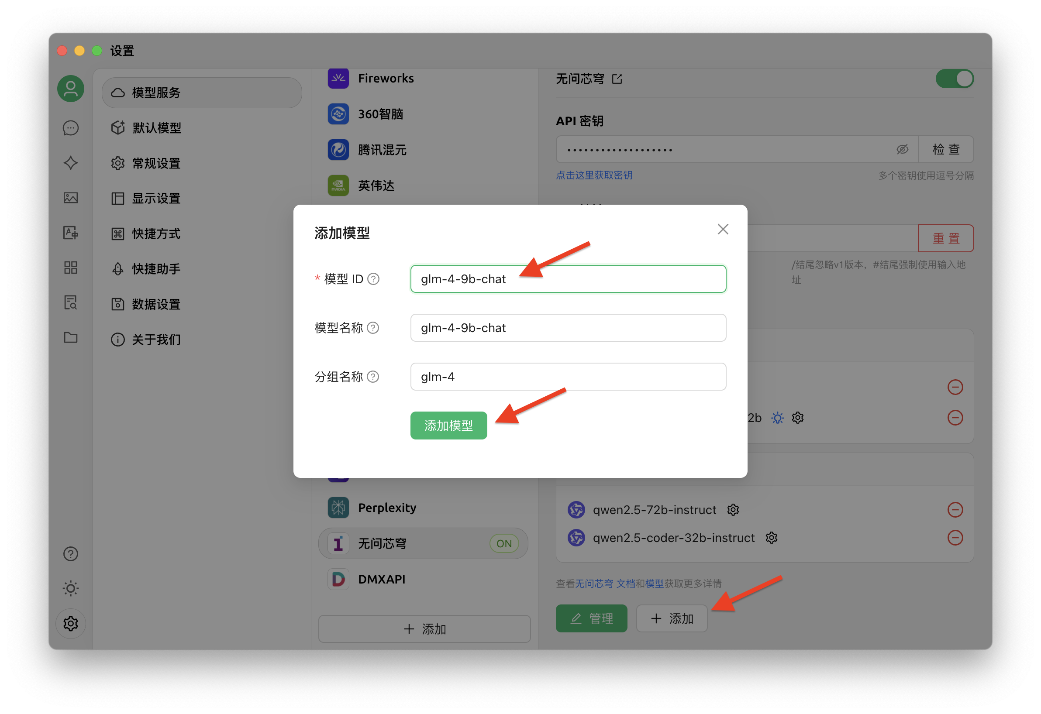This screenshot has height=714, width=1041.
Task: Click the user avatar icon in sidebar
Action: [71, 89]
